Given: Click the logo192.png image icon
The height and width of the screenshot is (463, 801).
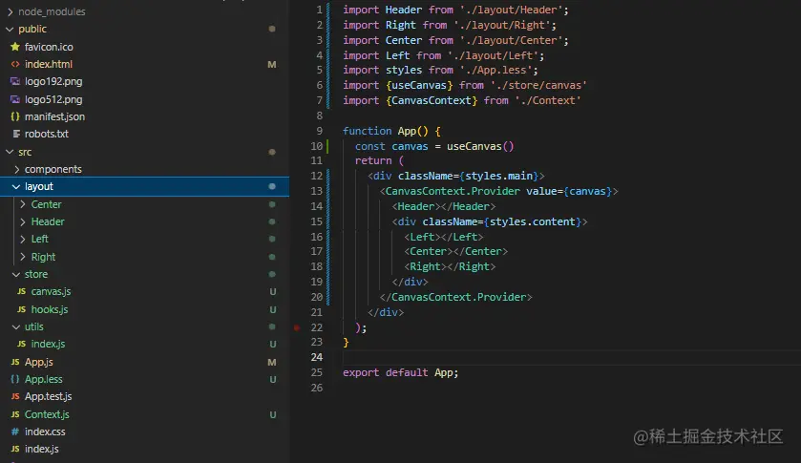Looking at the screenshot, I should tap(15, 81).
